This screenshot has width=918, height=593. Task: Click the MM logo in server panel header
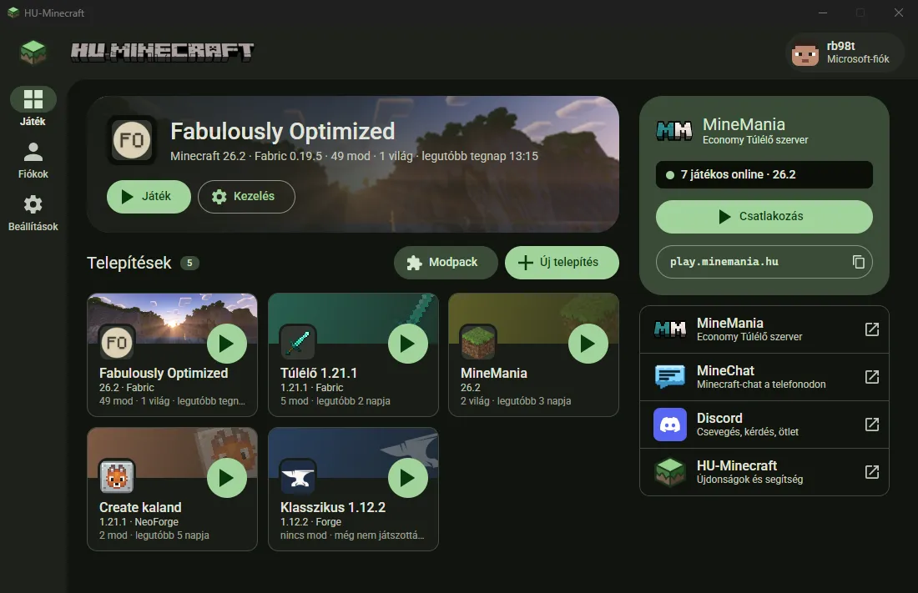(x=673, y=131)
